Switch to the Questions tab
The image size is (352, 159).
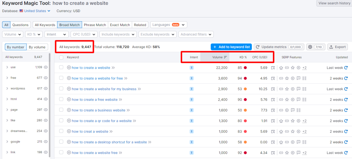[x=20, y=25]
